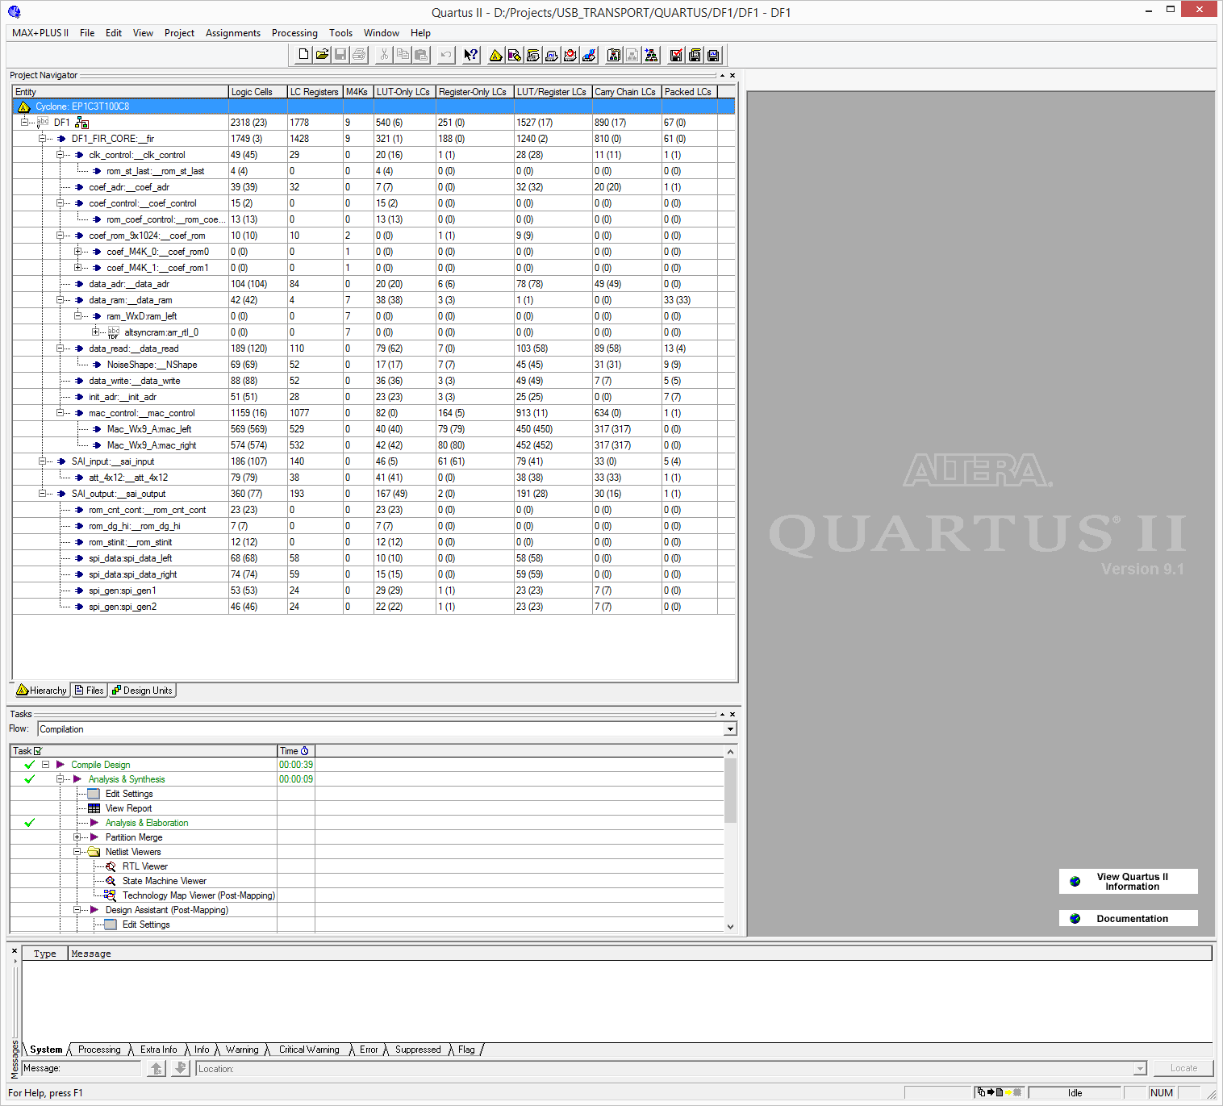The width and height of the screenshot is (1223, 1106).
Task: Click the Technology Map Viewer icon
Action: (111, 895)
